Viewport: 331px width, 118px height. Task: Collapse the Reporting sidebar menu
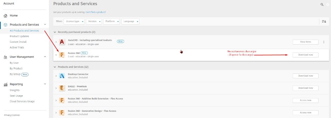pyautogui.click(x=45, y=84)
